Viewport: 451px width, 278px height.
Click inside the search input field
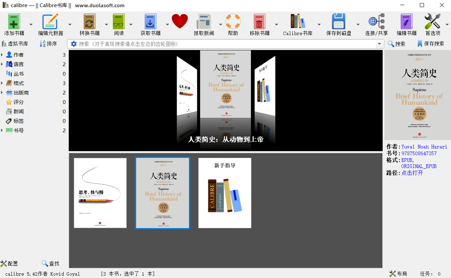[225, 44]
